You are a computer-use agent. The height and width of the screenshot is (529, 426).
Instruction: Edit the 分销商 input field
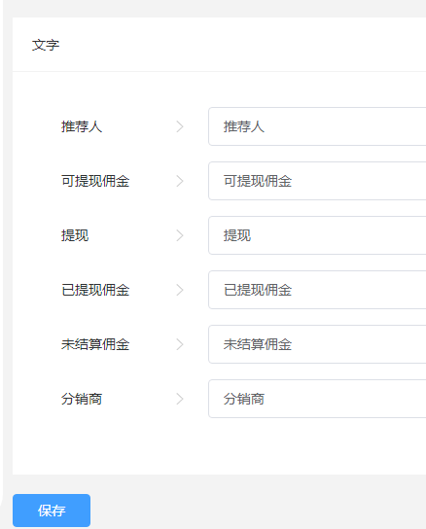[x=317, y=399]
